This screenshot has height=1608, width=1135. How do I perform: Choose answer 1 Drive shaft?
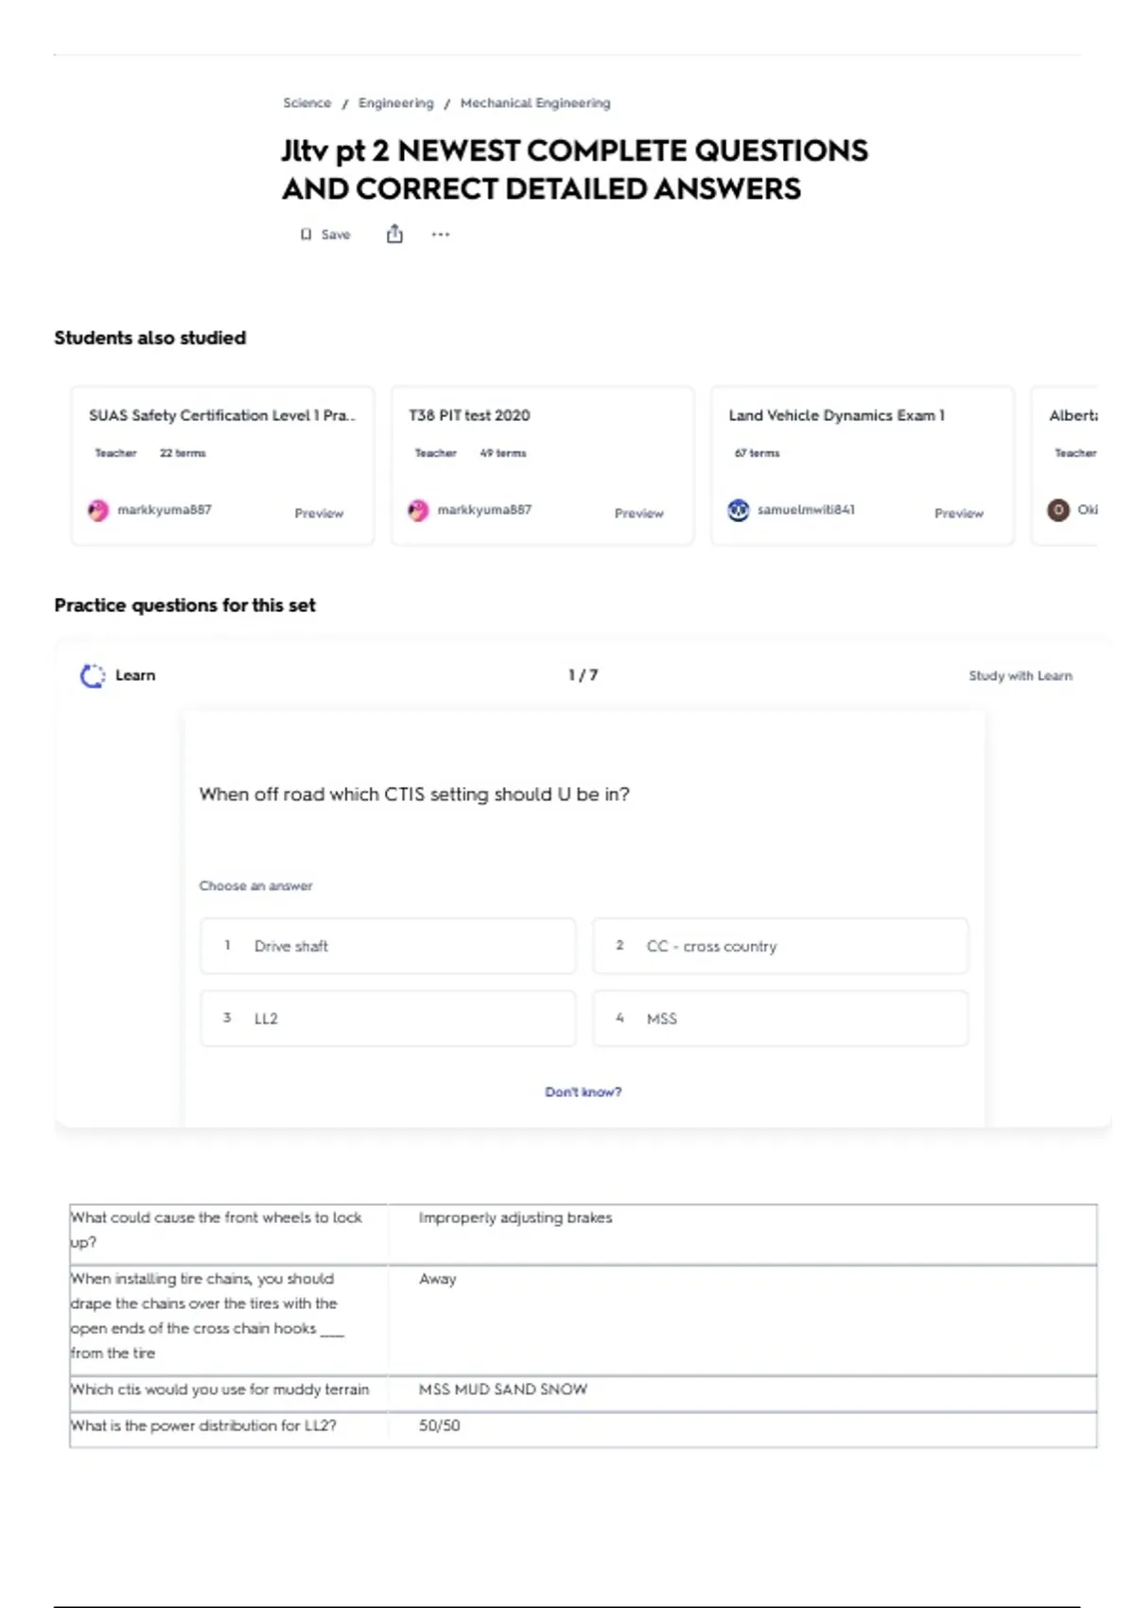(x=388, y=946)
